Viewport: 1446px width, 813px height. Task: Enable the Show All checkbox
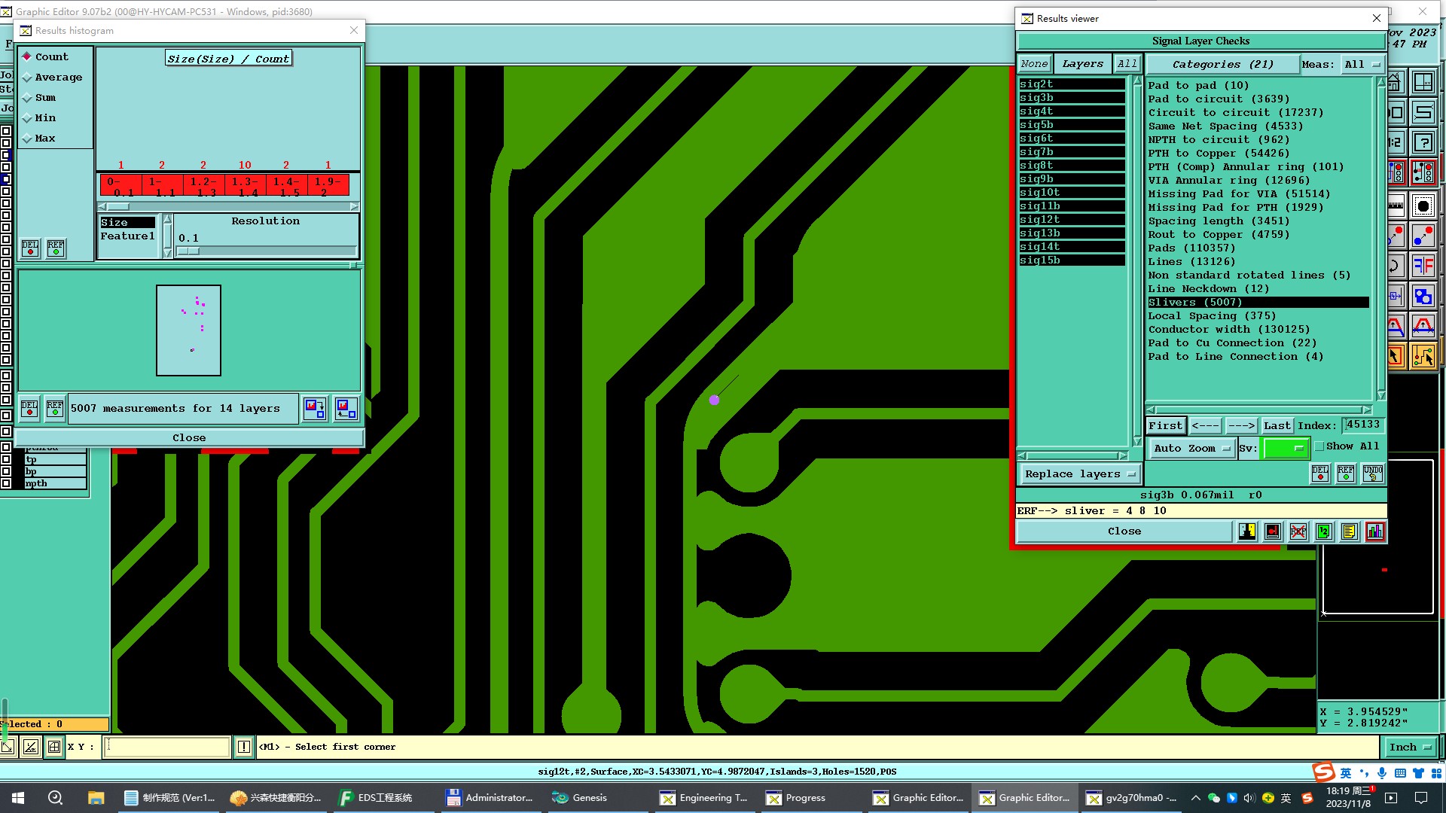1319,446
